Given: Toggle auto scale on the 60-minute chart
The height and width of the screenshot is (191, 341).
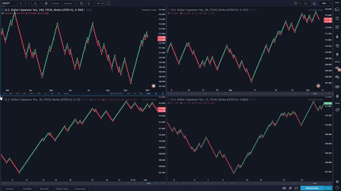Looking at the screenshot, I should (315, 93).
